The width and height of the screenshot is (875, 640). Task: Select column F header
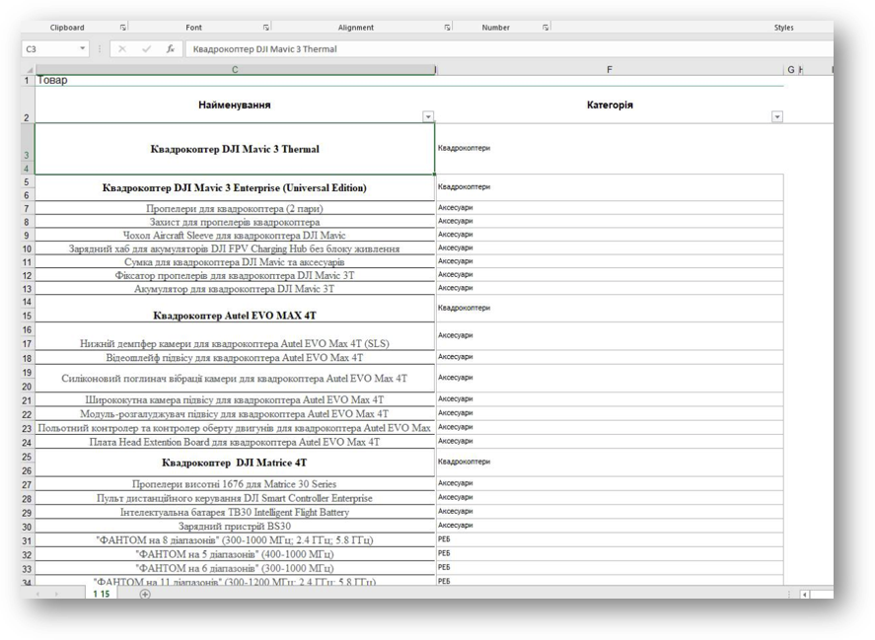point(610,70)
